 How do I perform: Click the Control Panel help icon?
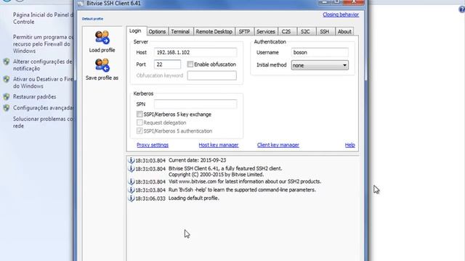(462, 9)
